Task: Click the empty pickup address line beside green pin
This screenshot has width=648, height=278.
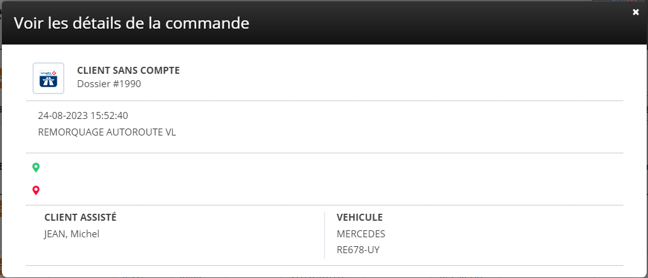Action: [255, 167]
